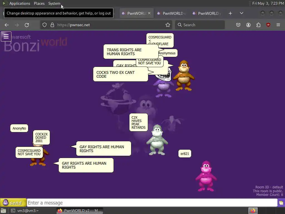Open the Firefox account icon

248,25
